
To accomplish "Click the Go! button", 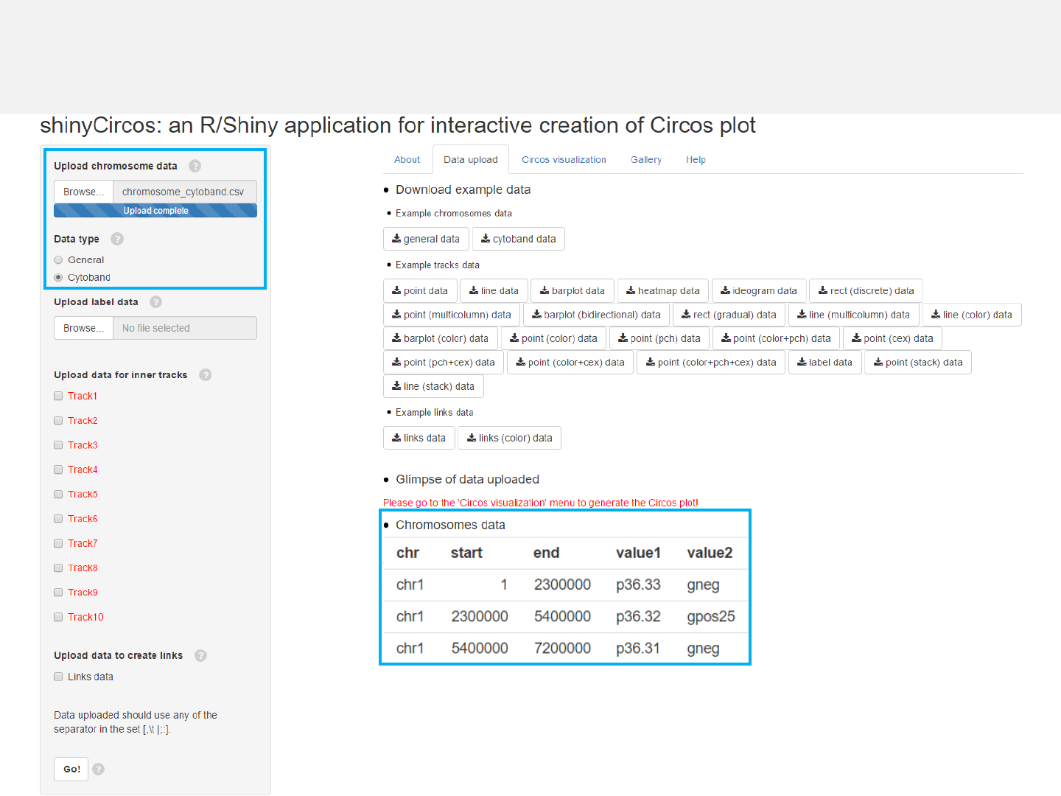I will (x=71, y=769).
